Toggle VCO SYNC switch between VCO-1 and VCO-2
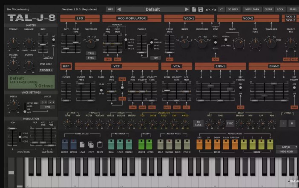 tap(215, 42)
